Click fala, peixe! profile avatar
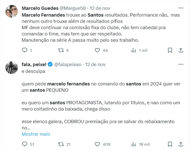Screen dimensions: 191x151 [x=12, y=67]
